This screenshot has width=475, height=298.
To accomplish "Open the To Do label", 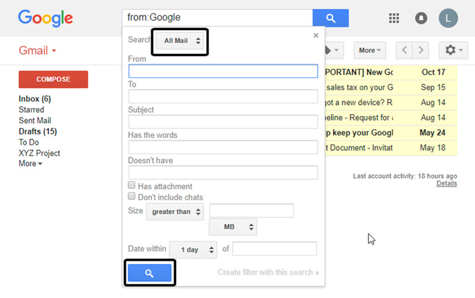I will pos(28,142).
